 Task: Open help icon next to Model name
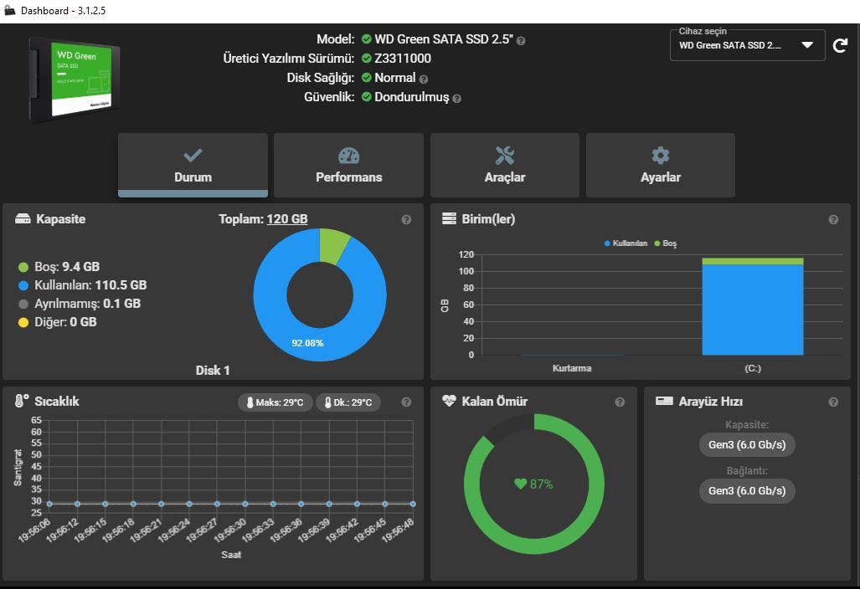[x=521, y=41]
